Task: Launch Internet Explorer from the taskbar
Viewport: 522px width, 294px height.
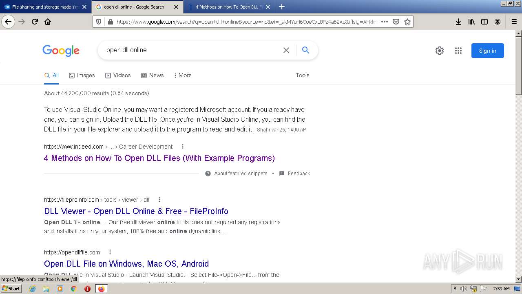Action: pos(32,289)
